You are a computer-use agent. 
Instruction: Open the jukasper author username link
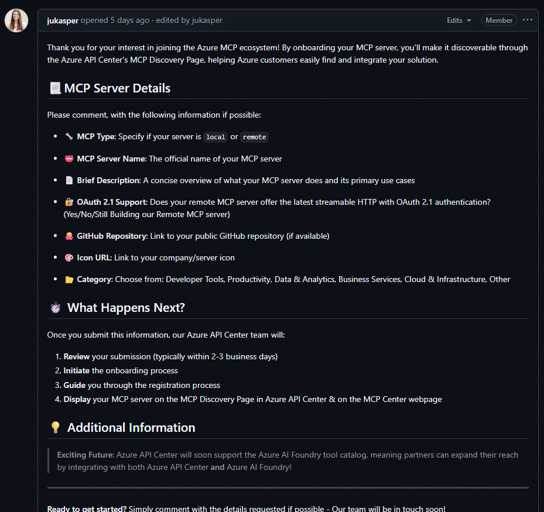coord(63,20)
